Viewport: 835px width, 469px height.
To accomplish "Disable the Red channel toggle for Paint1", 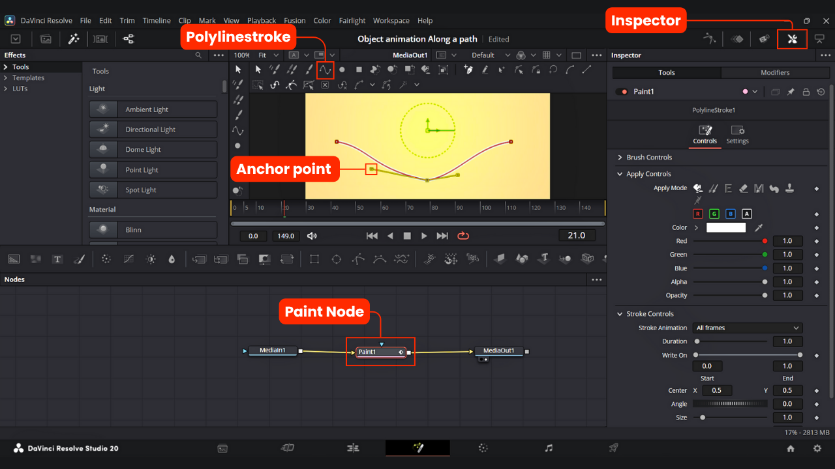I will [x=697, y=213].
